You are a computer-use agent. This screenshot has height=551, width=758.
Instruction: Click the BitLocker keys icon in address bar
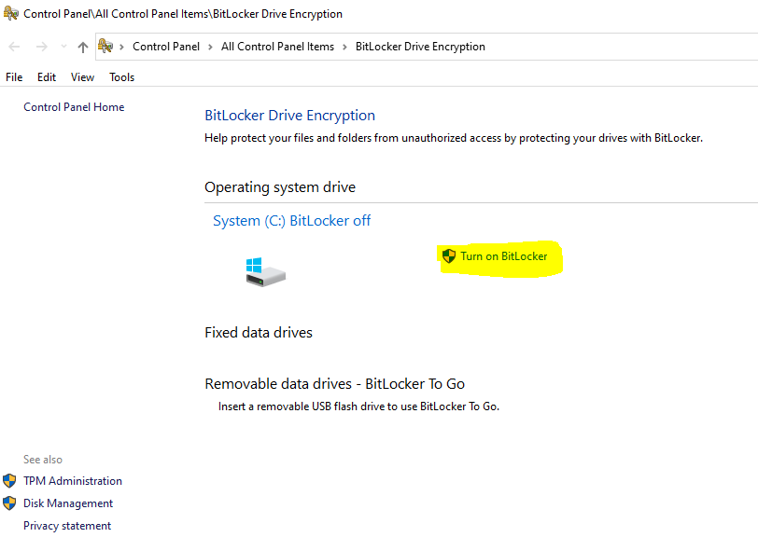point(105,47)
